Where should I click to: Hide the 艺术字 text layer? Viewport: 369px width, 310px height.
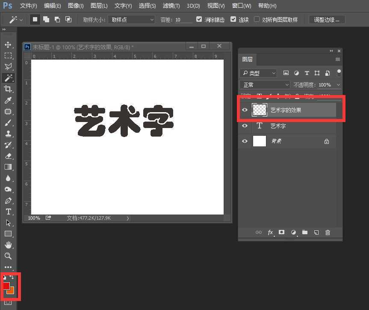(x=245, y=126)
